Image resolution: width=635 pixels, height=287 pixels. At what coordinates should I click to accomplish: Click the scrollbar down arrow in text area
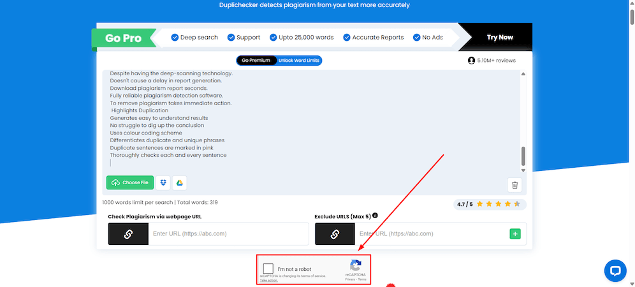pos(523,170)
